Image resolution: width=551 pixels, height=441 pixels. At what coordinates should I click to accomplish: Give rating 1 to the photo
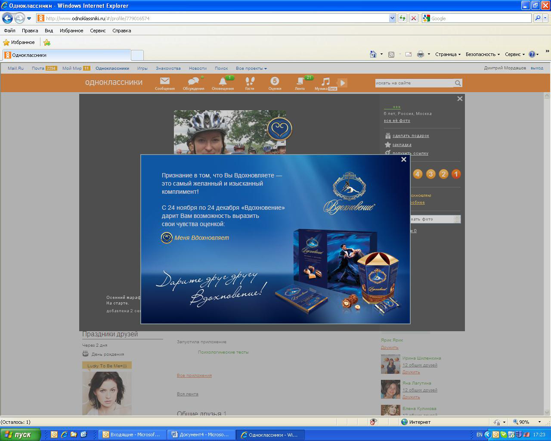point(456,174)
